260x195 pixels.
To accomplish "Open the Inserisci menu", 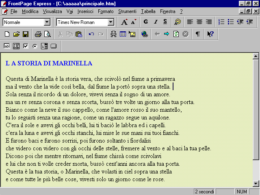I will point(85,11).
